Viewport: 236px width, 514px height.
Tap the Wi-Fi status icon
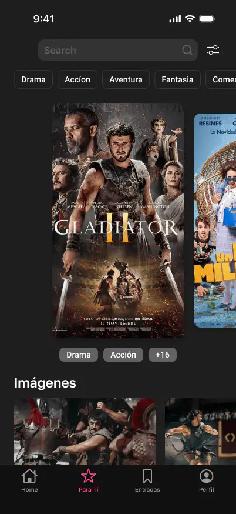pyautogui.click(x=190, y=19)
